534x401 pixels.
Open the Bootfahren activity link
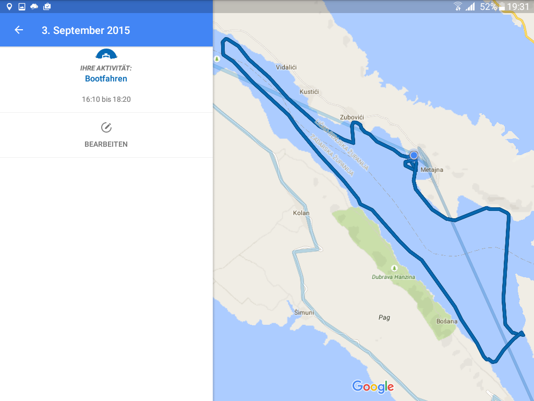106,78
